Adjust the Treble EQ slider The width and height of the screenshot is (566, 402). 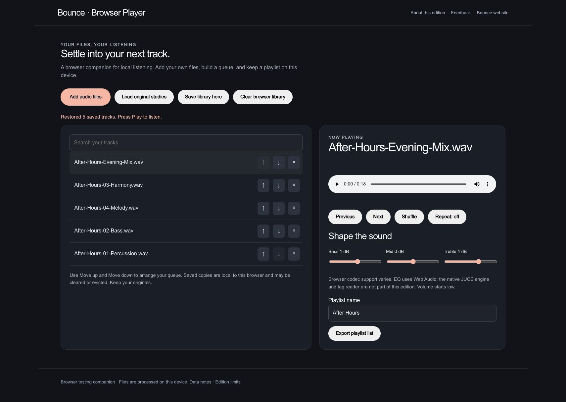click(x=470, y=262)
